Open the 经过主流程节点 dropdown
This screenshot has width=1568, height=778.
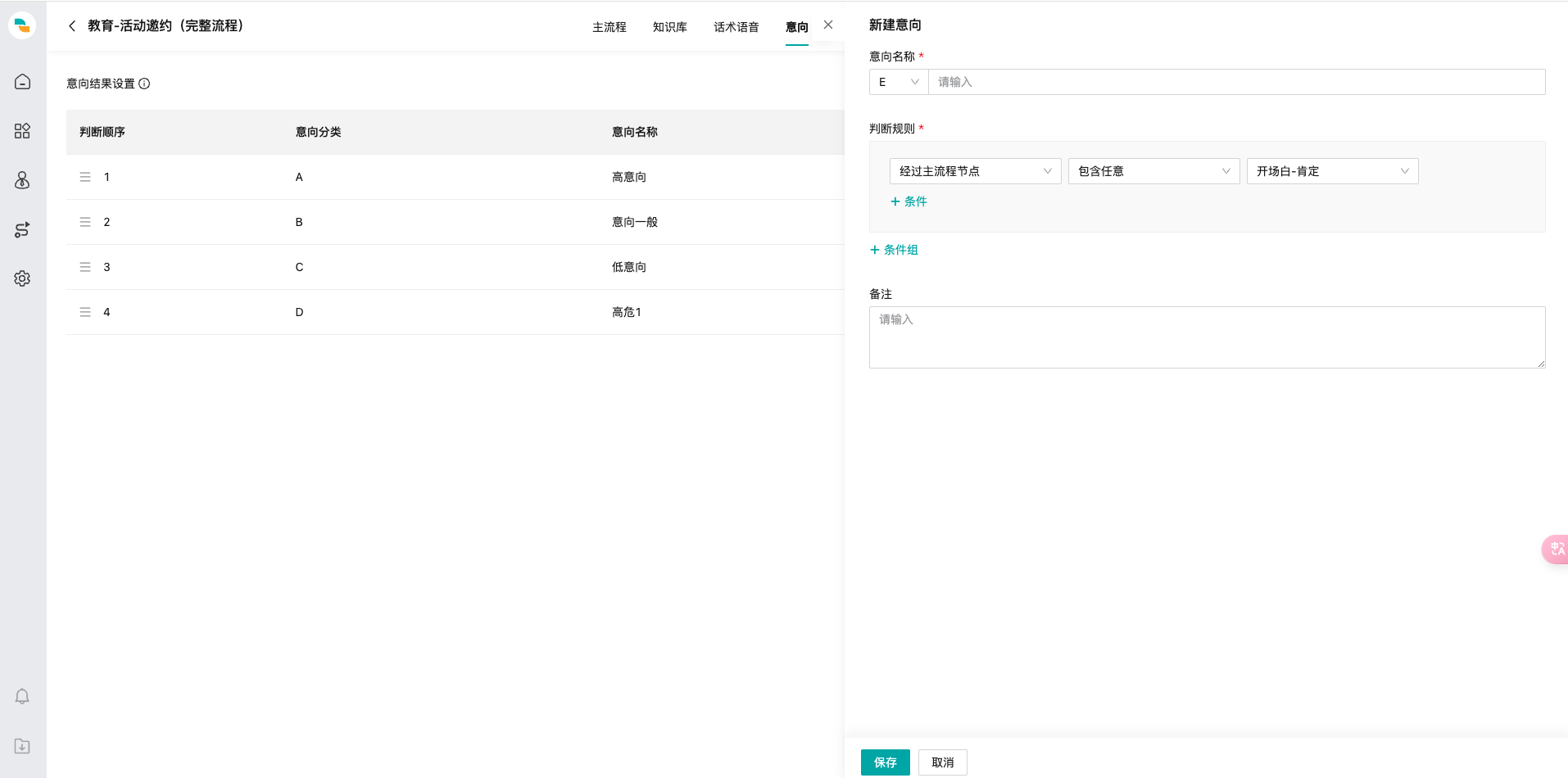[975, 171]
